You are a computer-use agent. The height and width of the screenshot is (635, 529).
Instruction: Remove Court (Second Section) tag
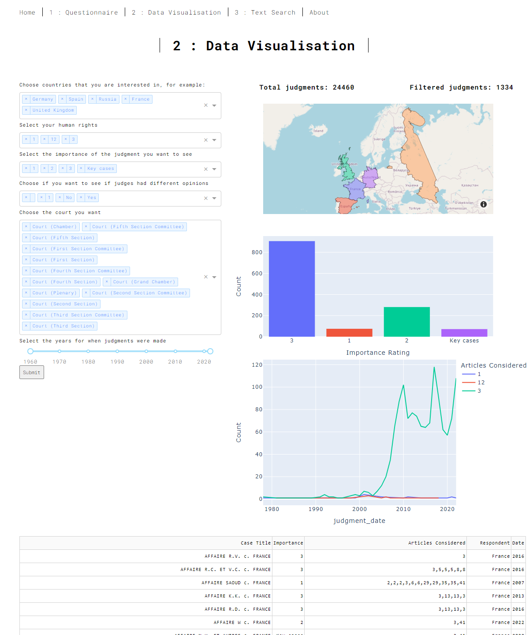click(26, 304)
